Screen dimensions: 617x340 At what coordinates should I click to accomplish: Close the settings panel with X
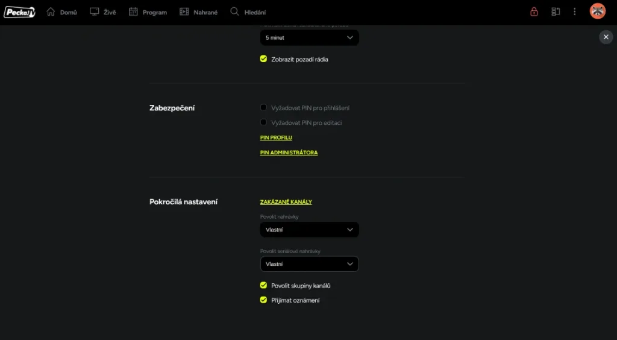coord(606,37)
